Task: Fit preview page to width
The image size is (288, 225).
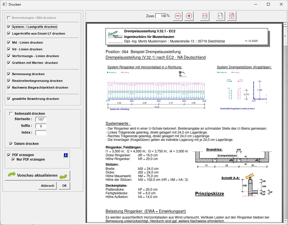Action: coord(220,16)
